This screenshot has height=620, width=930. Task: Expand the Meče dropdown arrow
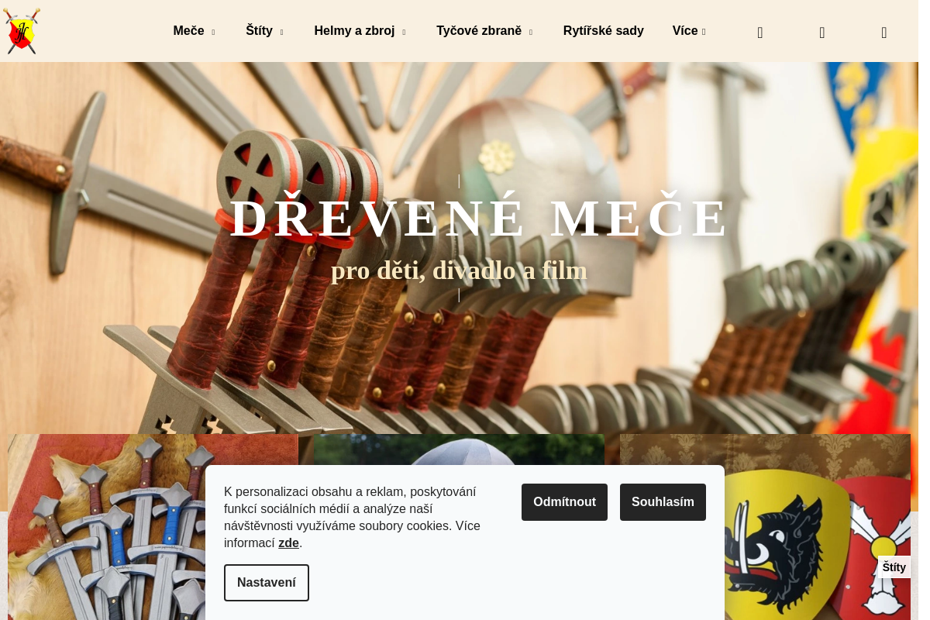(213, 32)
